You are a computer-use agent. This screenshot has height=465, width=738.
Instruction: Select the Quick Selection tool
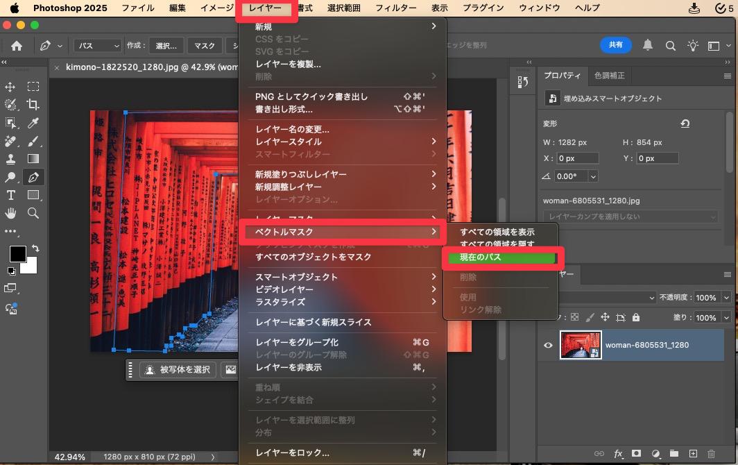pos(10,105)
